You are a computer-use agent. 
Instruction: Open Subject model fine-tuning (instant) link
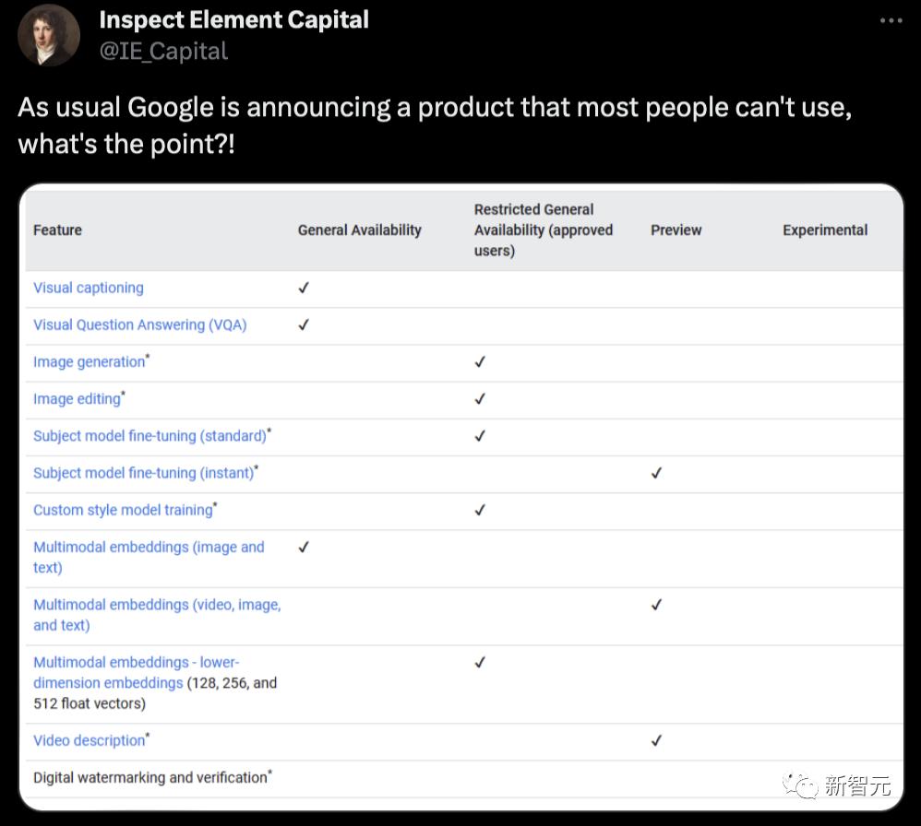(x=143, y=473)
